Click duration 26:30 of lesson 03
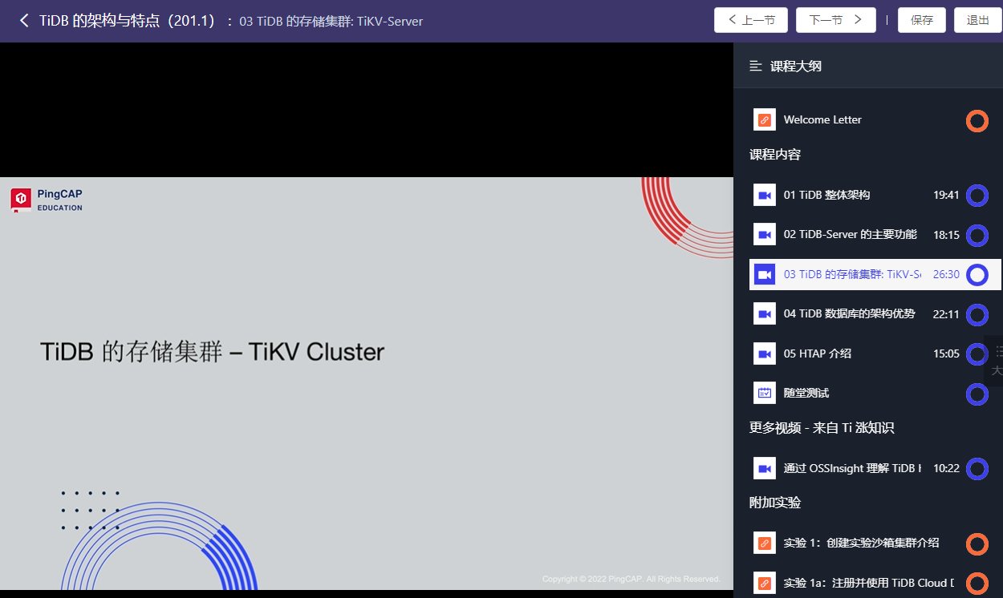This screenshot has height=598, width=1003. pyautogui.click(x=946, y=274)
